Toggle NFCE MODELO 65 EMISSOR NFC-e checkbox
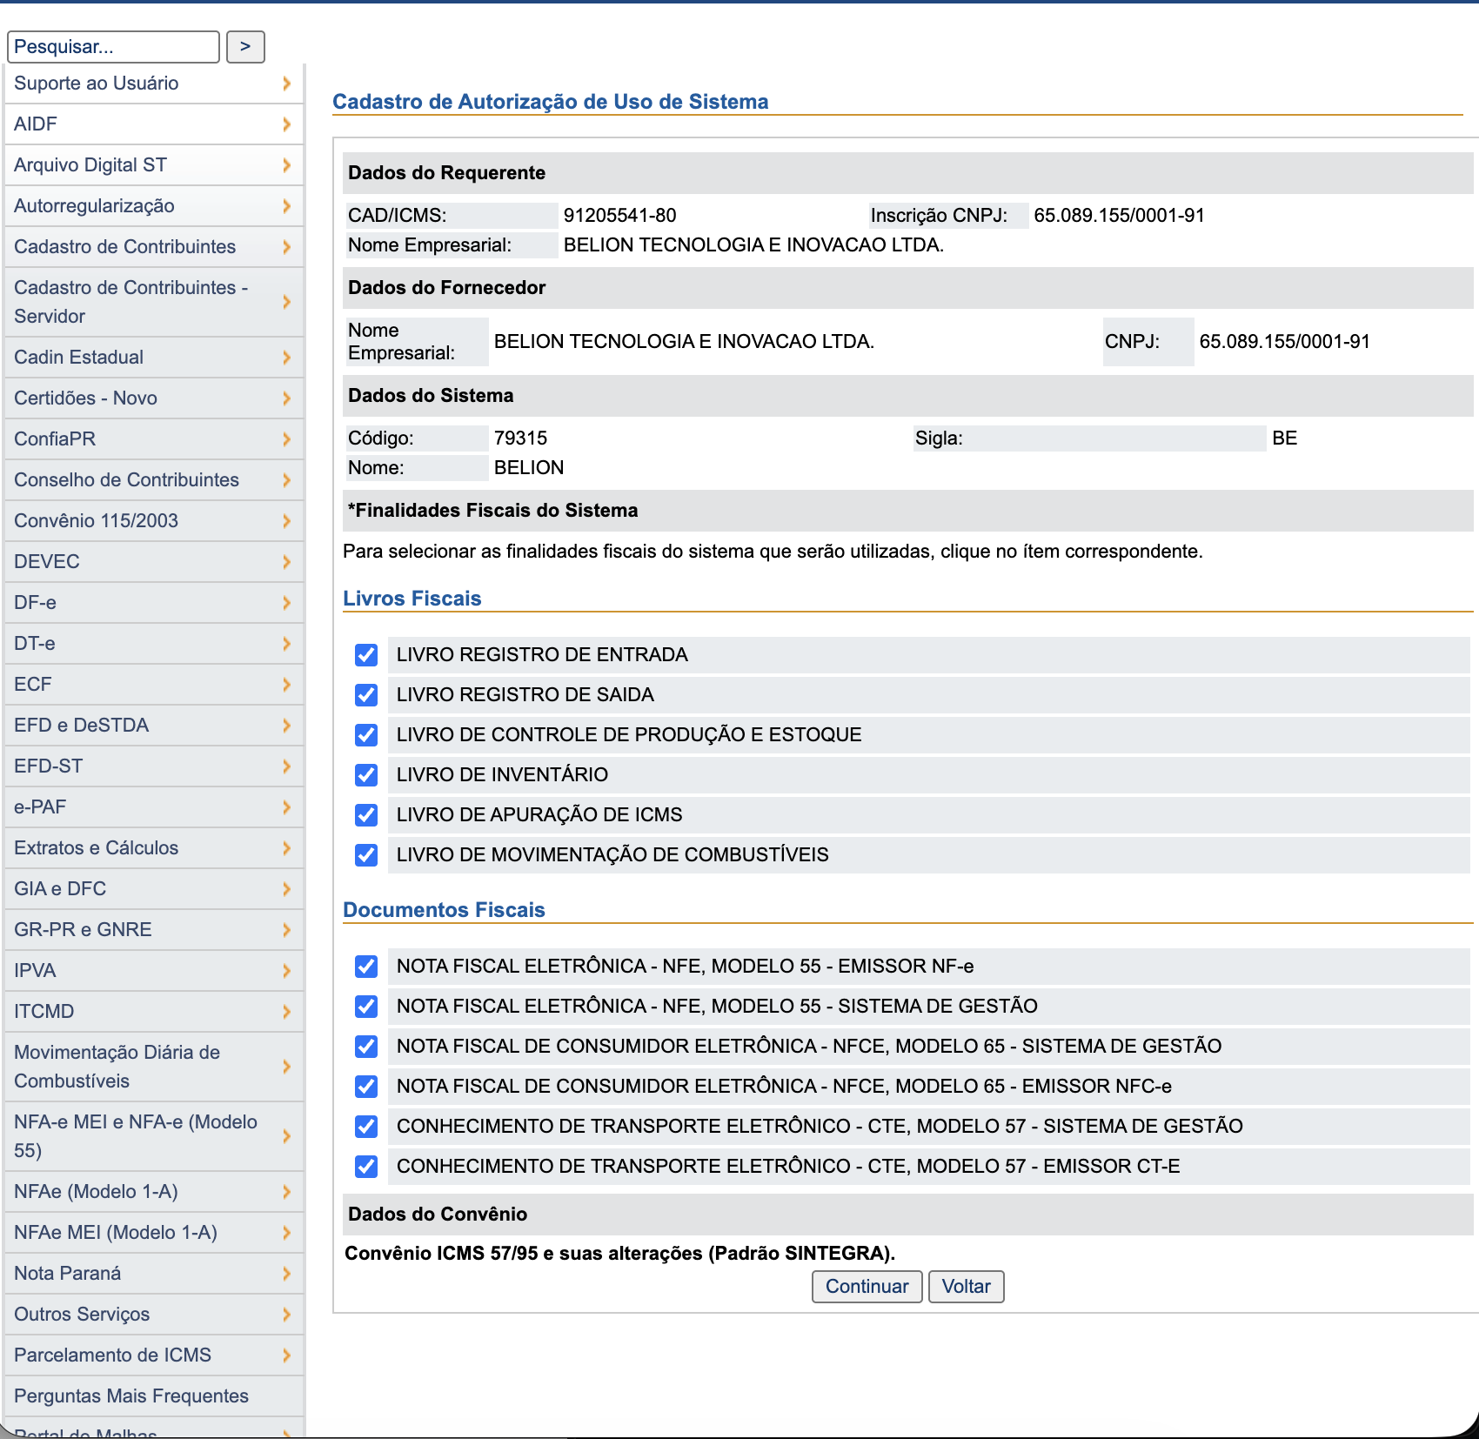Viewport: 1479px width, 1439px height. pyautogui.click(x=366, y=1087)
